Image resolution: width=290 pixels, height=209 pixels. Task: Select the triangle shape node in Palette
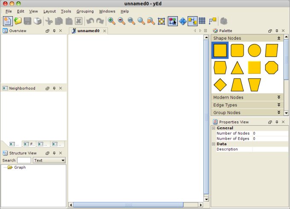tap(237, 68)
